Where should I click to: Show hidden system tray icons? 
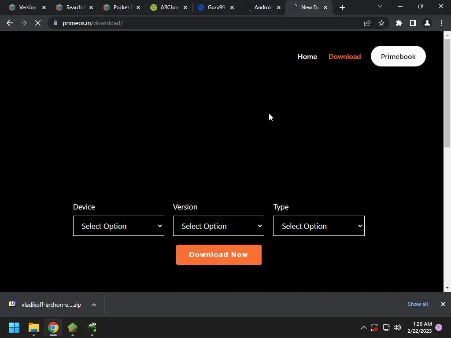pos(363,327)
